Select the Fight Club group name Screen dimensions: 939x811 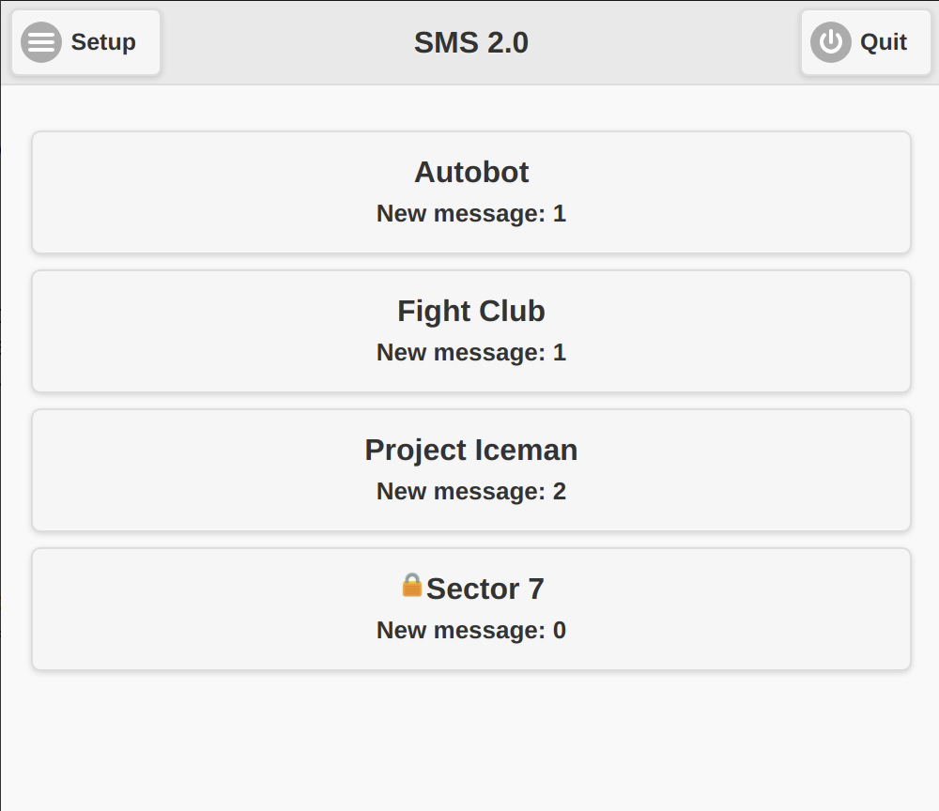[x=471, y=311]
